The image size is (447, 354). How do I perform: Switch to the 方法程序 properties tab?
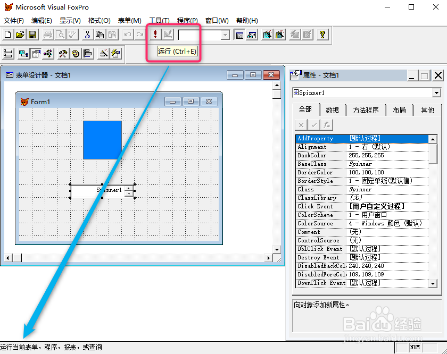tap(366, 110)
